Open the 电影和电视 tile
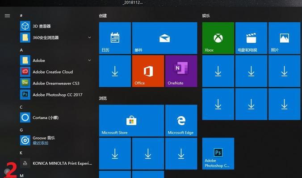 (x=252, y=38)
